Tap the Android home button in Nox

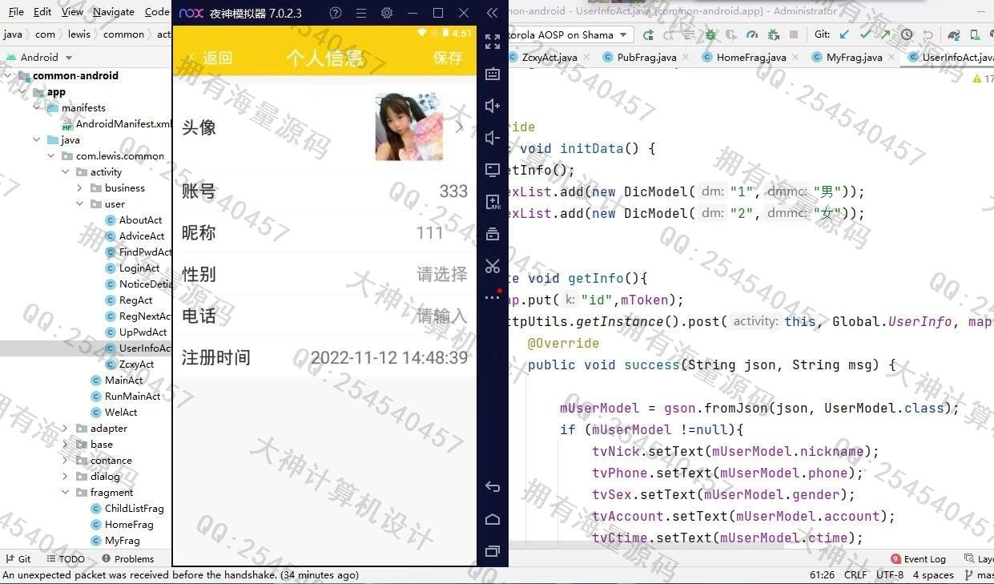pyautogui.click(x=493, y=519)
